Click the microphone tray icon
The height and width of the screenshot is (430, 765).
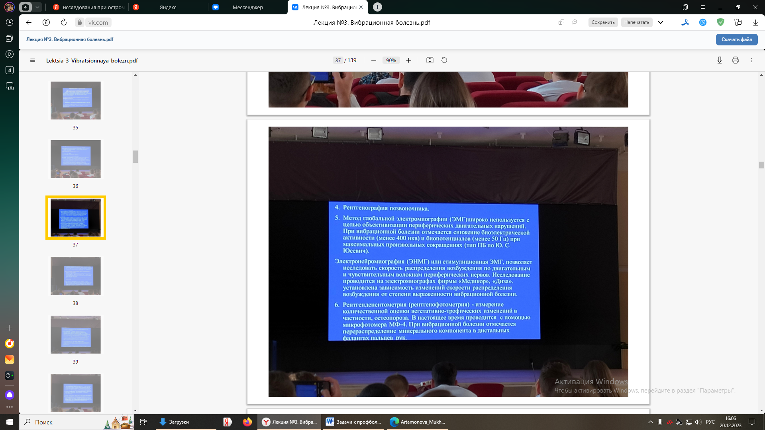tap(660, 422)
